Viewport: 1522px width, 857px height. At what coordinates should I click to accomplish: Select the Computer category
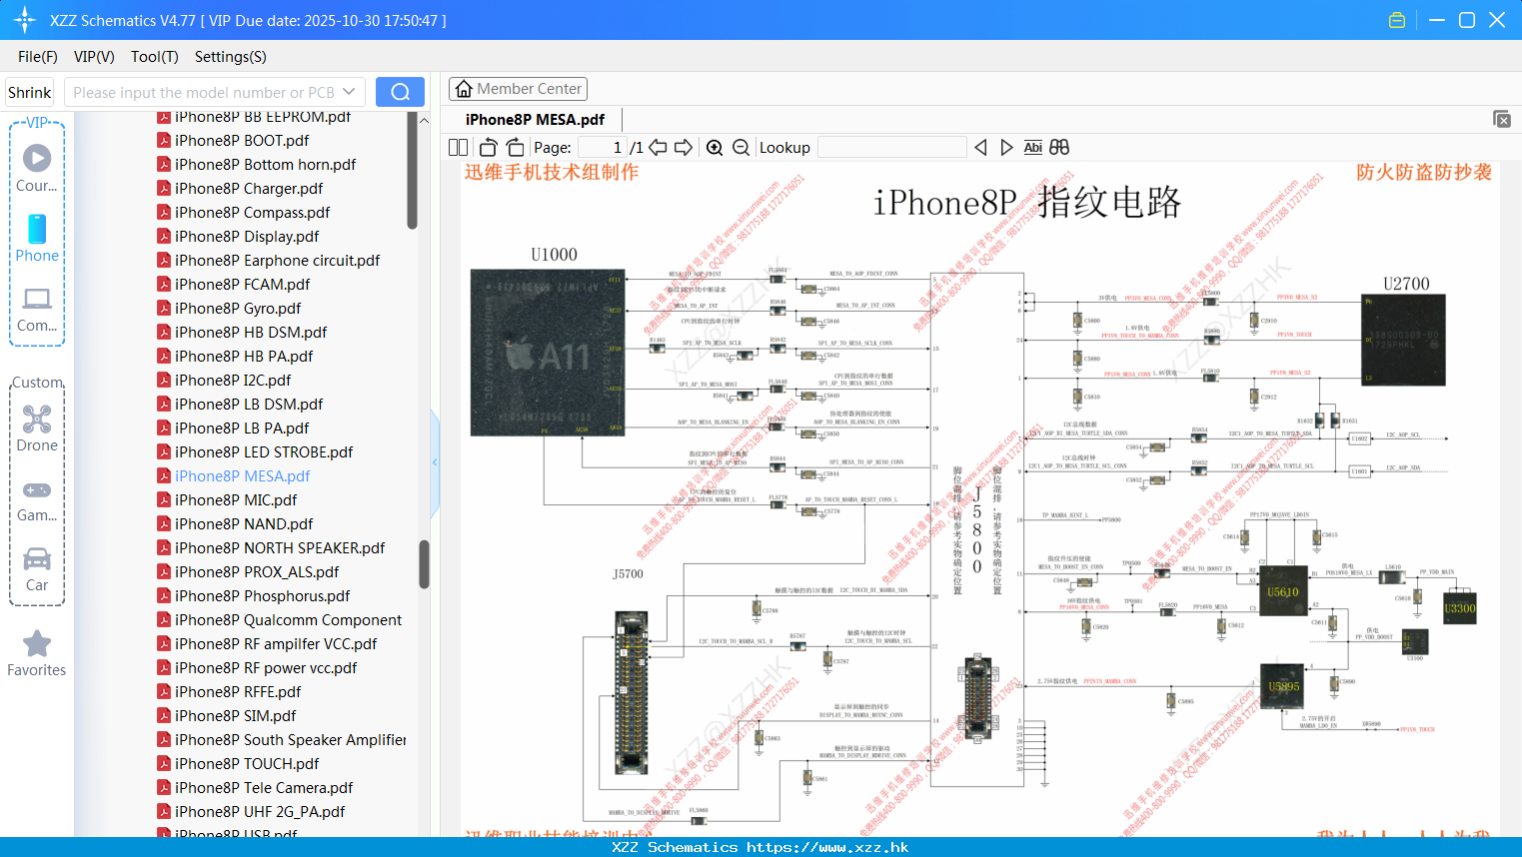coord(37,309)
